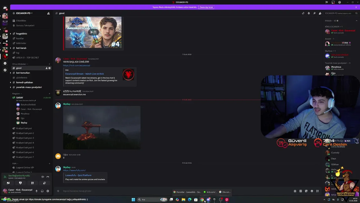Viewport: 360px width, 203px height.
Task: Add a channel to Kingdom category
Action: [x=49, y=94]
